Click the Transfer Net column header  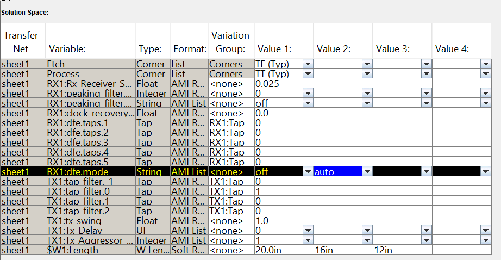pyautogui.click(x=22, y=42)
